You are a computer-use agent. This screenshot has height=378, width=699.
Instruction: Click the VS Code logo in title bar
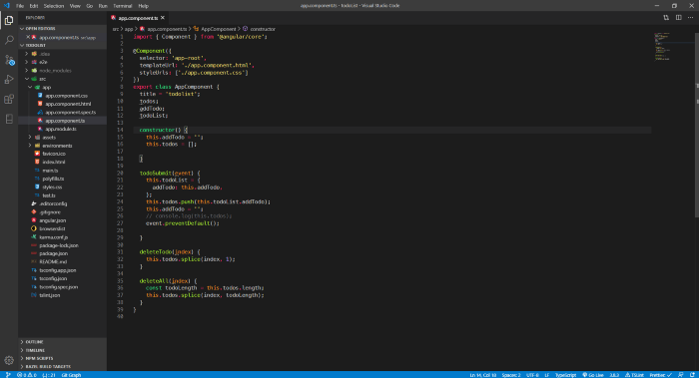pyautogui.click(x=6, y=6)
